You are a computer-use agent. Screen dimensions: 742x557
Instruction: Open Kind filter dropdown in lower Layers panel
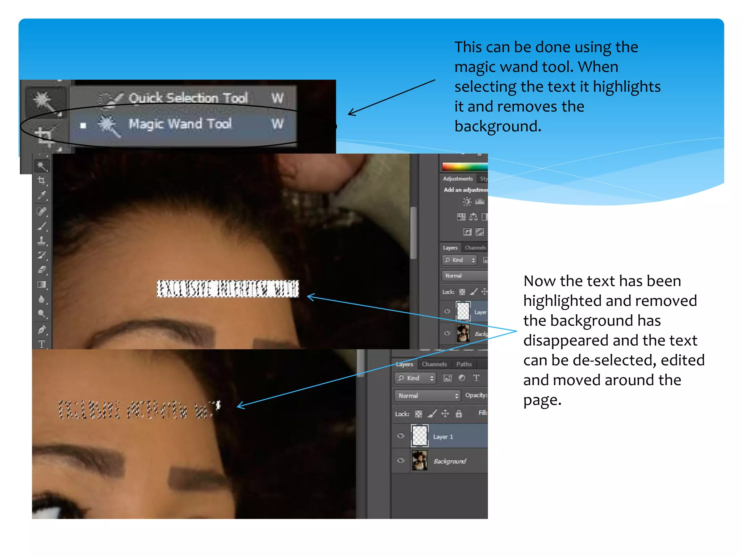tap(414, 378)
